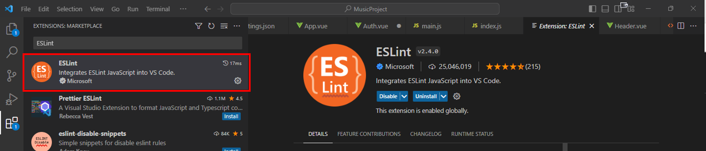Open the Search view in activity bar
This screenshot has width=706, height=151.
click(12, 52)
